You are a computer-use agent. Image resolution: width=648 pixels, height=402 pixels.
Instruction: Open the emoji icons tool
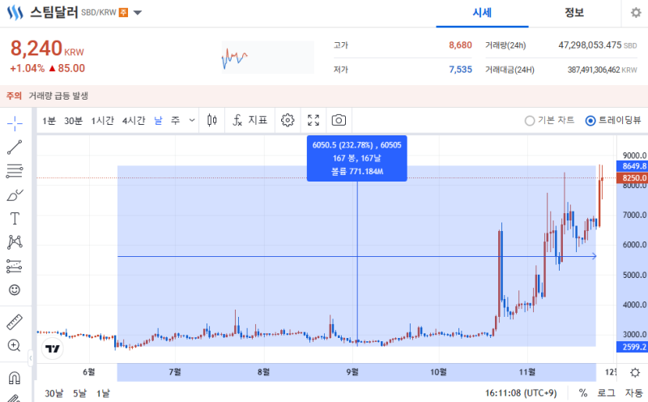click(15, 290)
